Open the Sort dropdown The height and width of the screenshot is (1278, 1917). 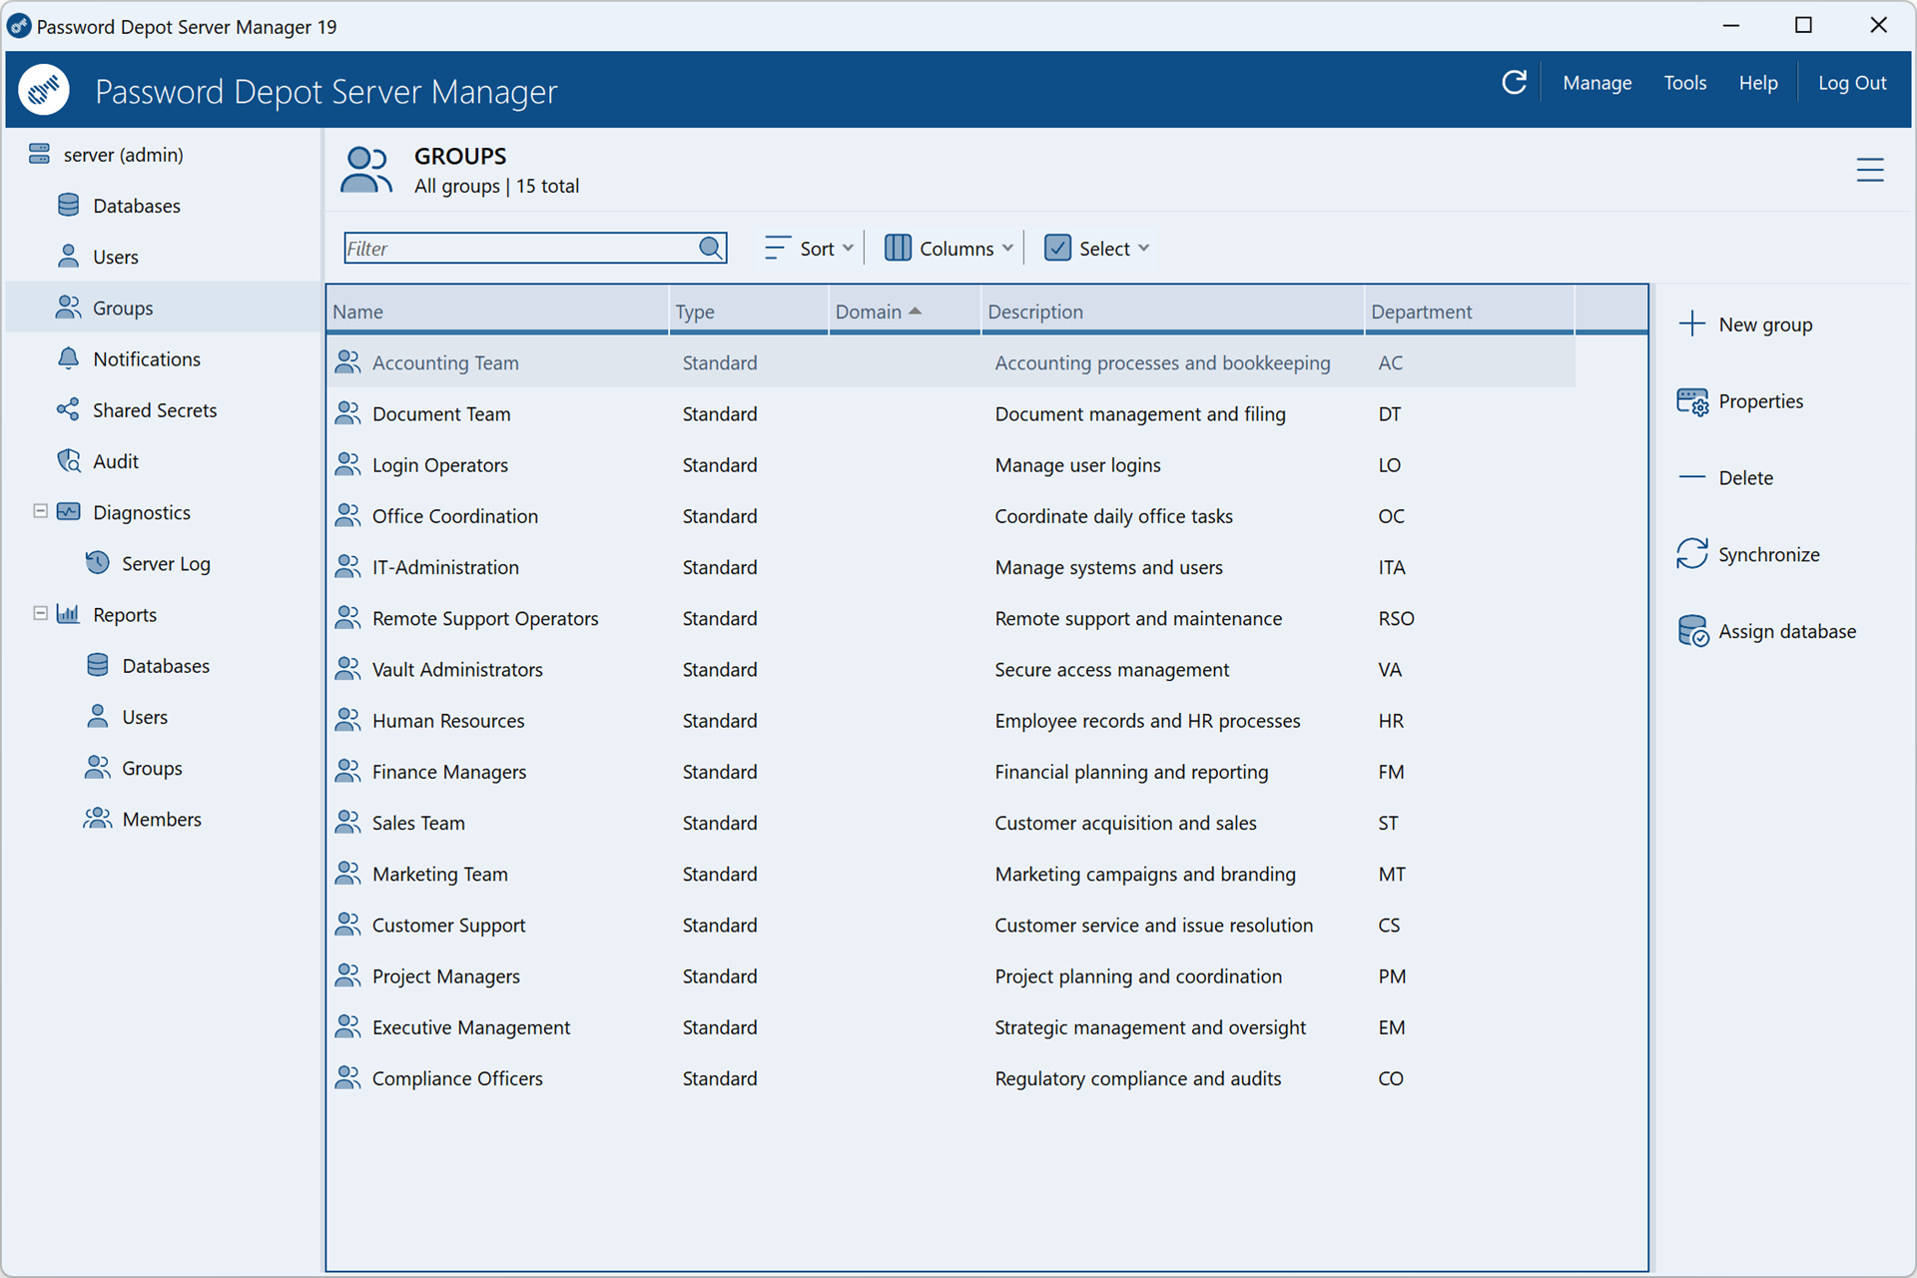point(809,248)
